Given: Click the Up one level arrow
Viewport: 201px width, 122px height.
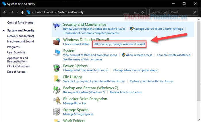Looking at the screenshot, I should coord(23,12).
